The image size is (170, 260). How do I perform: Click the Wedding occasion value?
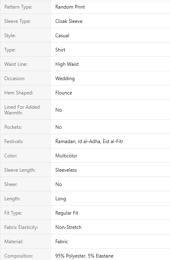pos(65,78)
